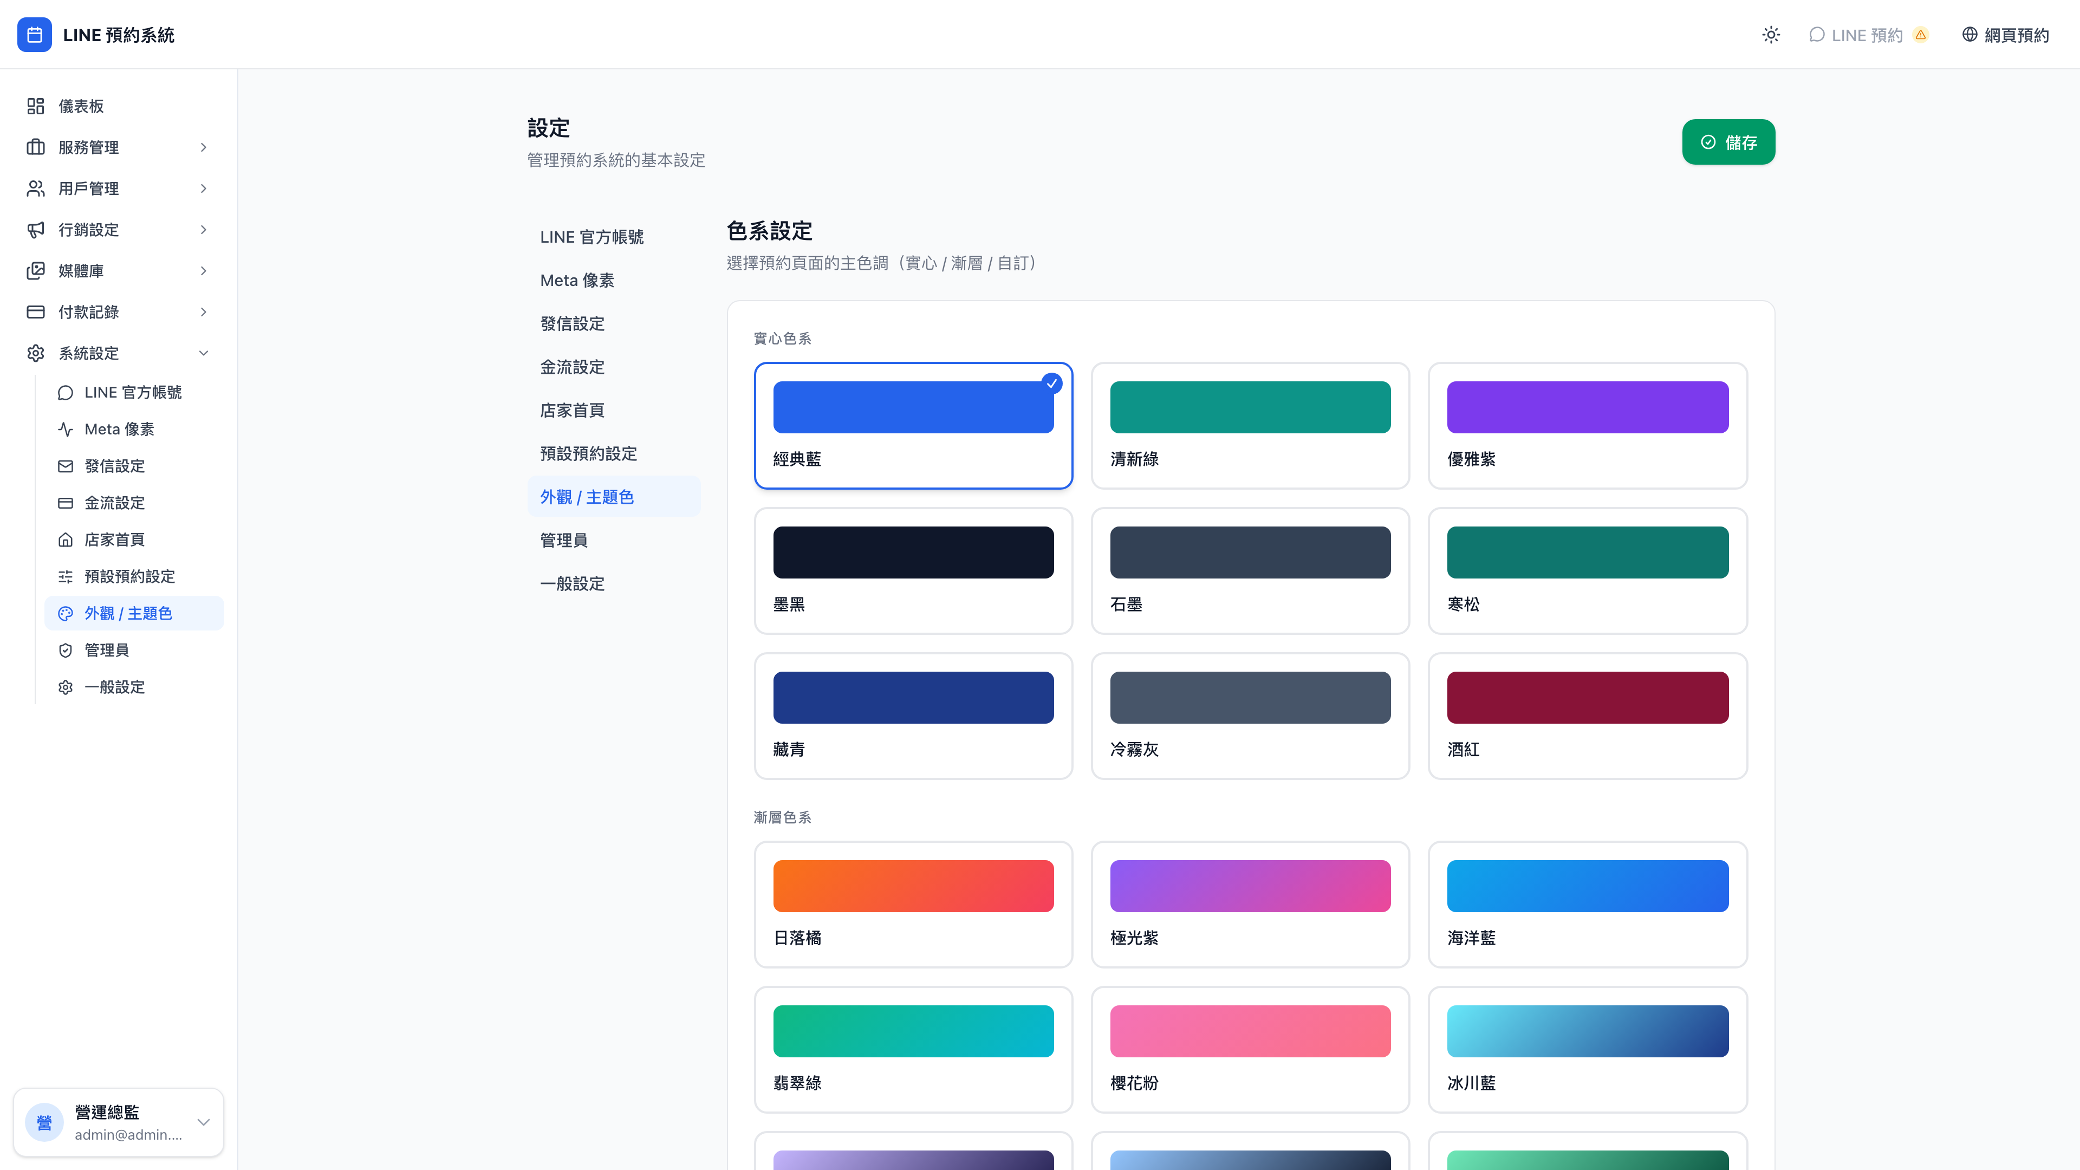
Task: Click the 營 user avatar icon
Action: (x=44, y=1122)
